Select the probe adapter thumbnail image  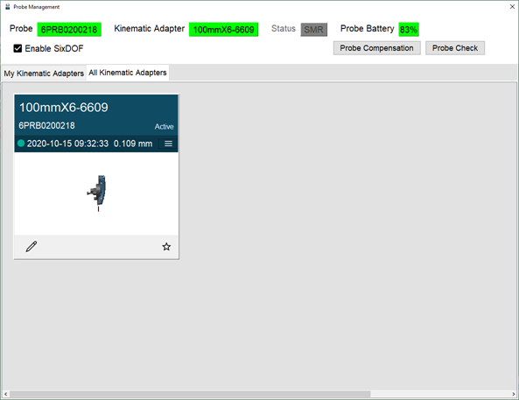(97, 193)
